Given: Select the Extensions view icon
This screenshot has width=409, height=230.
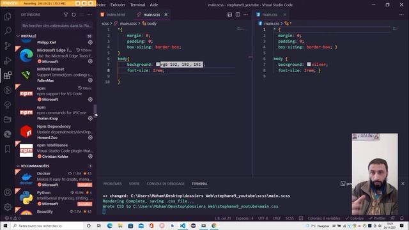Looking at the screenshot, I should pyautogui.click(x=8, y=75).
